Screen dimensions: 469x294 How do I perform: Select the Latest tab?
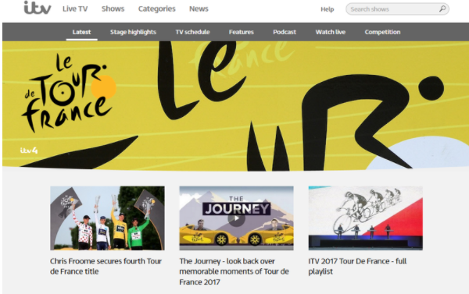[81, 32]
